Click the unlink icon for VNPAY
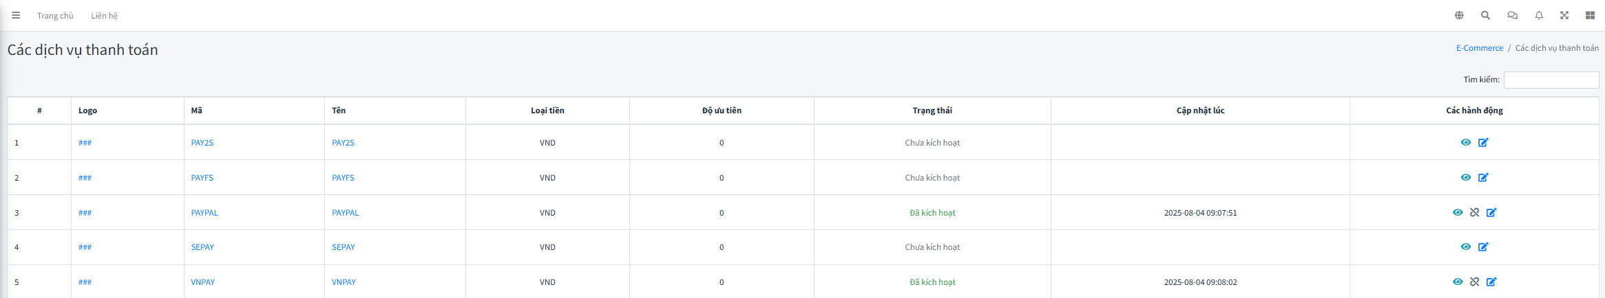 pyautogui.click(x=1474, y=282)
